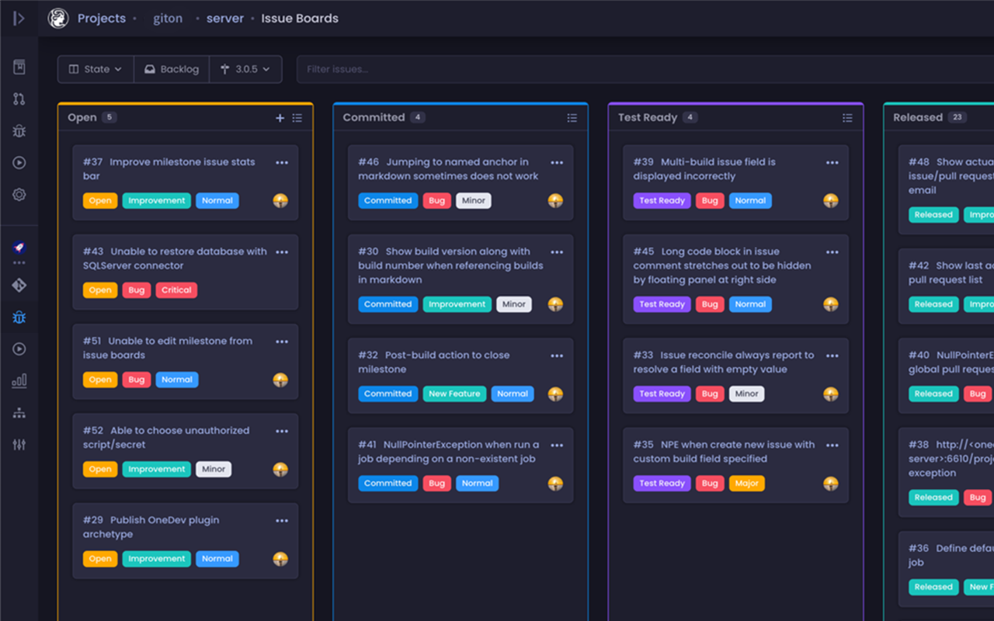Open issue #52 Able to choose unauthorized script
Viewport: 994px width, 621px height.
point(166,438)
